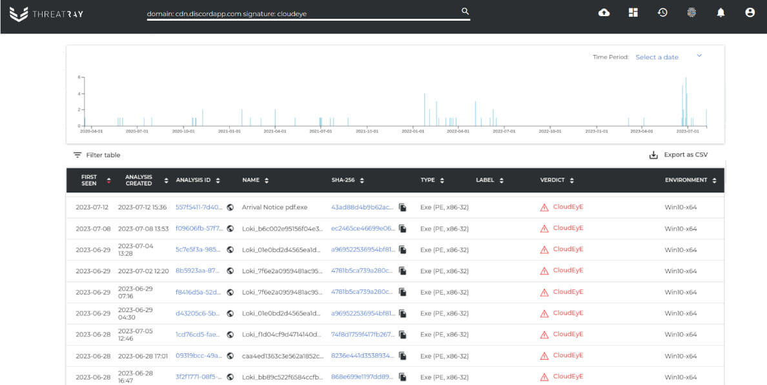
Task: Click globe icon beside analysis f09606fb-57f7
Action: (x=230, y=229)
